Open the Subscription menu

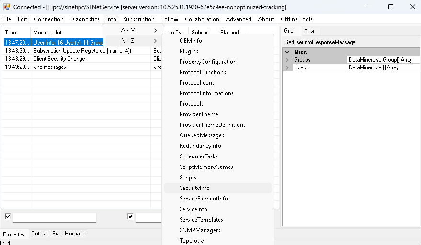click(138, 19)
